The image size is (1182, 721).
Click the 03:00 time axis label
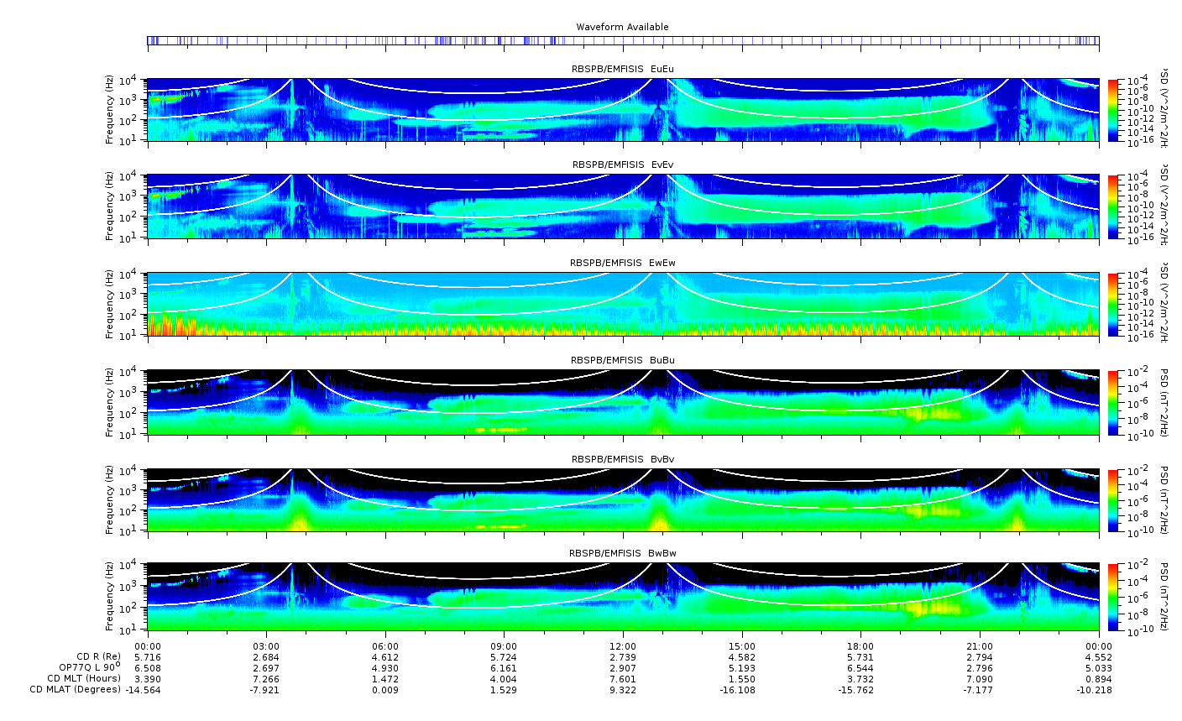pyautogui.click(x=266, y=646)
